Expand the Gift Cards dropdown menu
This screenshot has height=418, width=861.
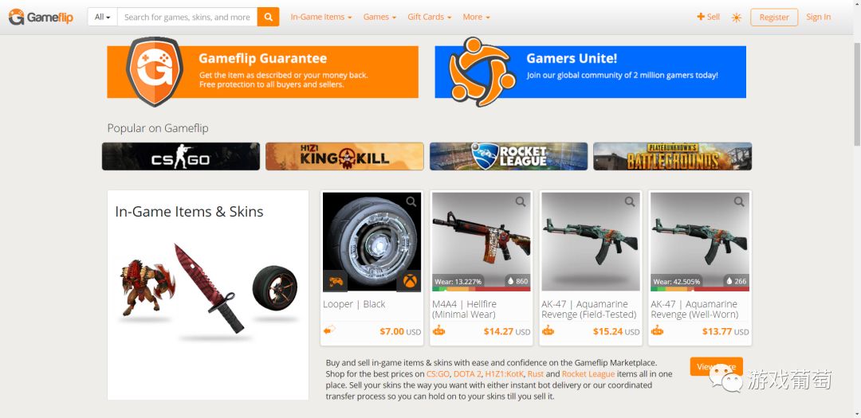pyautogui.click(x=430, y=17)
